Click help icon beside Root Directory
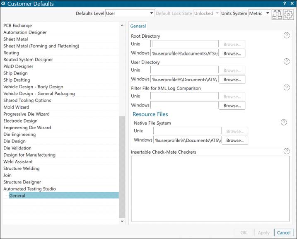 pyautogui.click(x=286, y=36)
